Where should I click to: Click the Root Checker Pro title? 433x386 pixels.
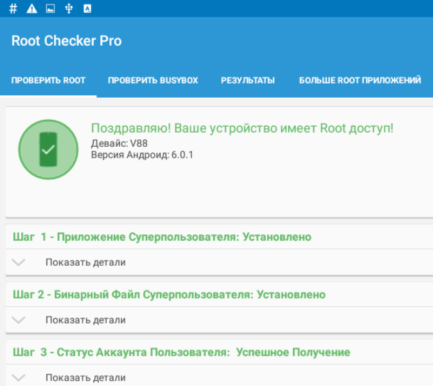[67, 41]
